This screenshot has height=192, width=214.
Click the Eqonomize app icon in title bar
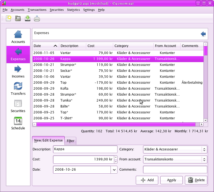[x=4, y=3]
